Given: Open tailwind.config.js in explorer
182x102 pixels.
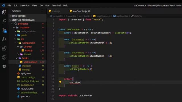Looking at the screenshot, I should pos(29,93).
